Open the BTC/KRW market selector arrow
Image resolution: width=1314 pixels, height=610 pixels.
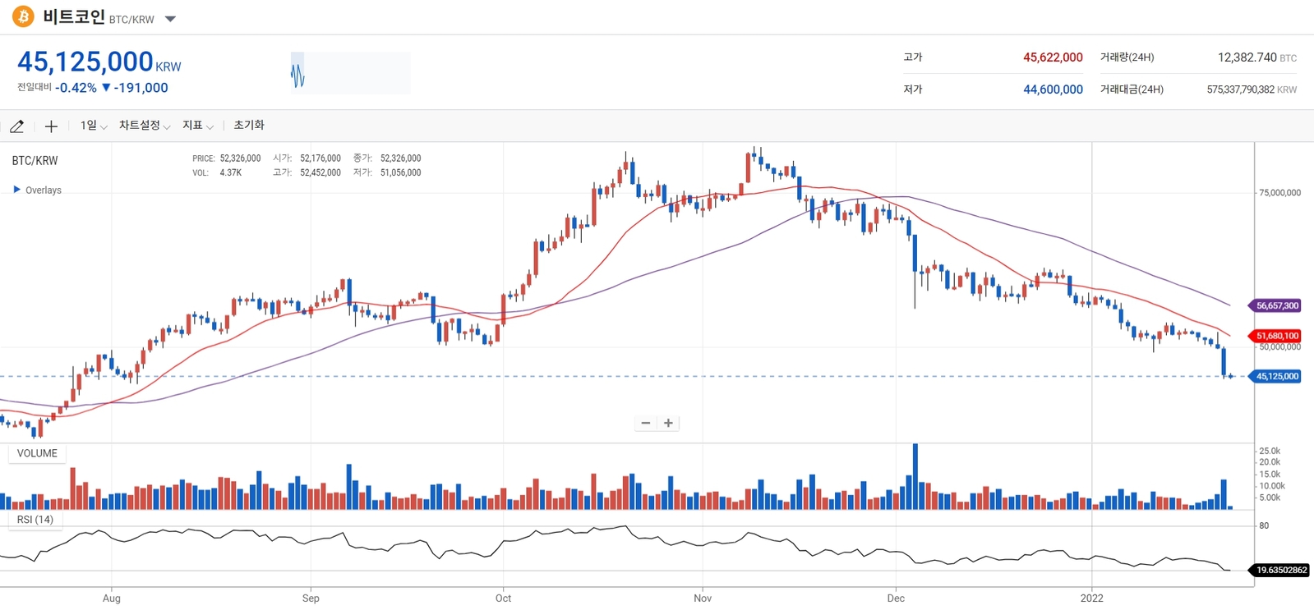click(170, 19)
